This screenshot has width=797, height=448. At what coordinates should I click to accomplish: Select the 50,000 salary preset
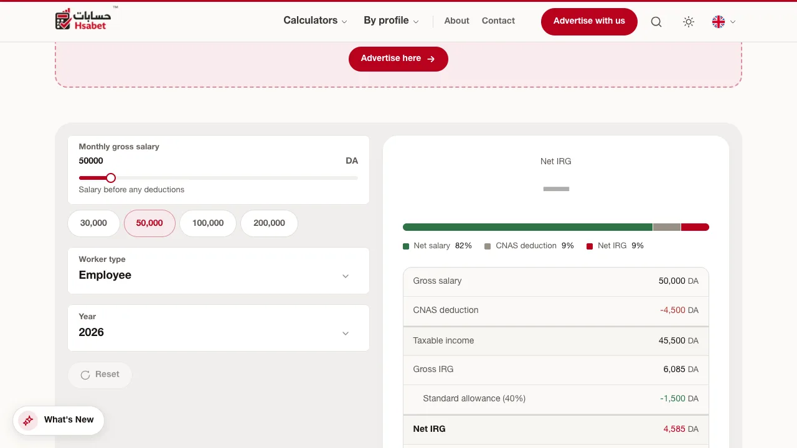[149, 223]
